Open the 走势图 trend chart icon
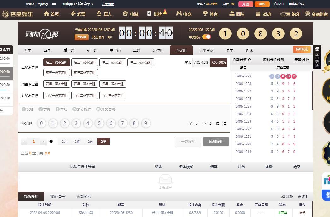The height and width of the screenshot is (217, 330). pyautogui.click(x=308, y=60)
